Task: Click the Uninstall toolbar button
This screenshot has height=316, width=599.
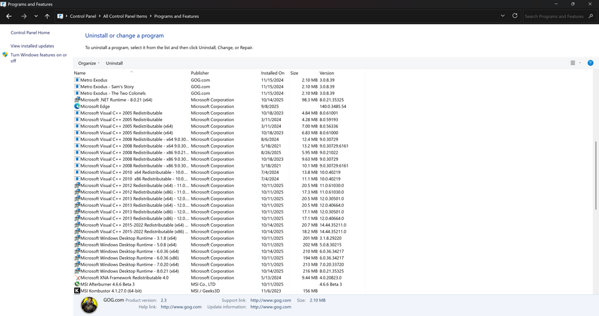Action: [114, 63]
